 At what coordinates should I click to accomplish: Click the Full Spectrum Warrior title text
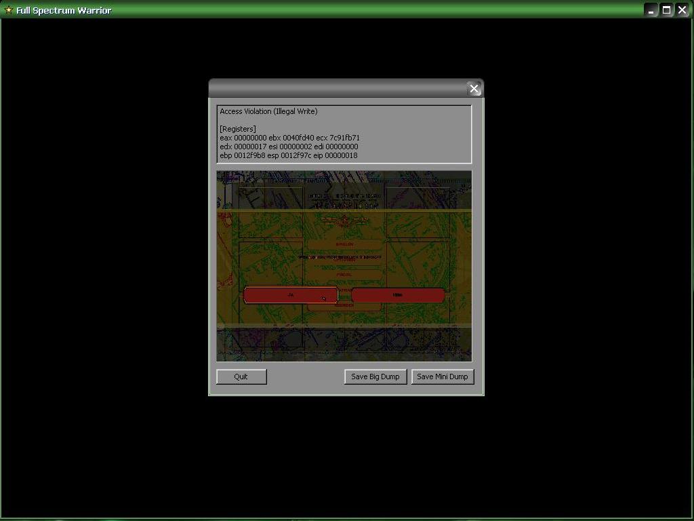(64, 10)
